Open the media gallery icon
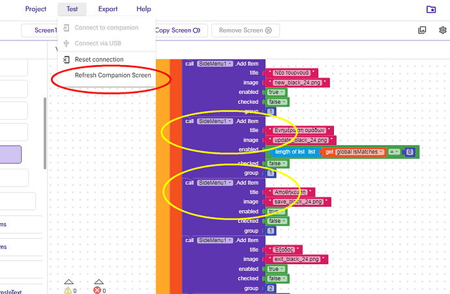The image size is (450, 294). point(422,30)
